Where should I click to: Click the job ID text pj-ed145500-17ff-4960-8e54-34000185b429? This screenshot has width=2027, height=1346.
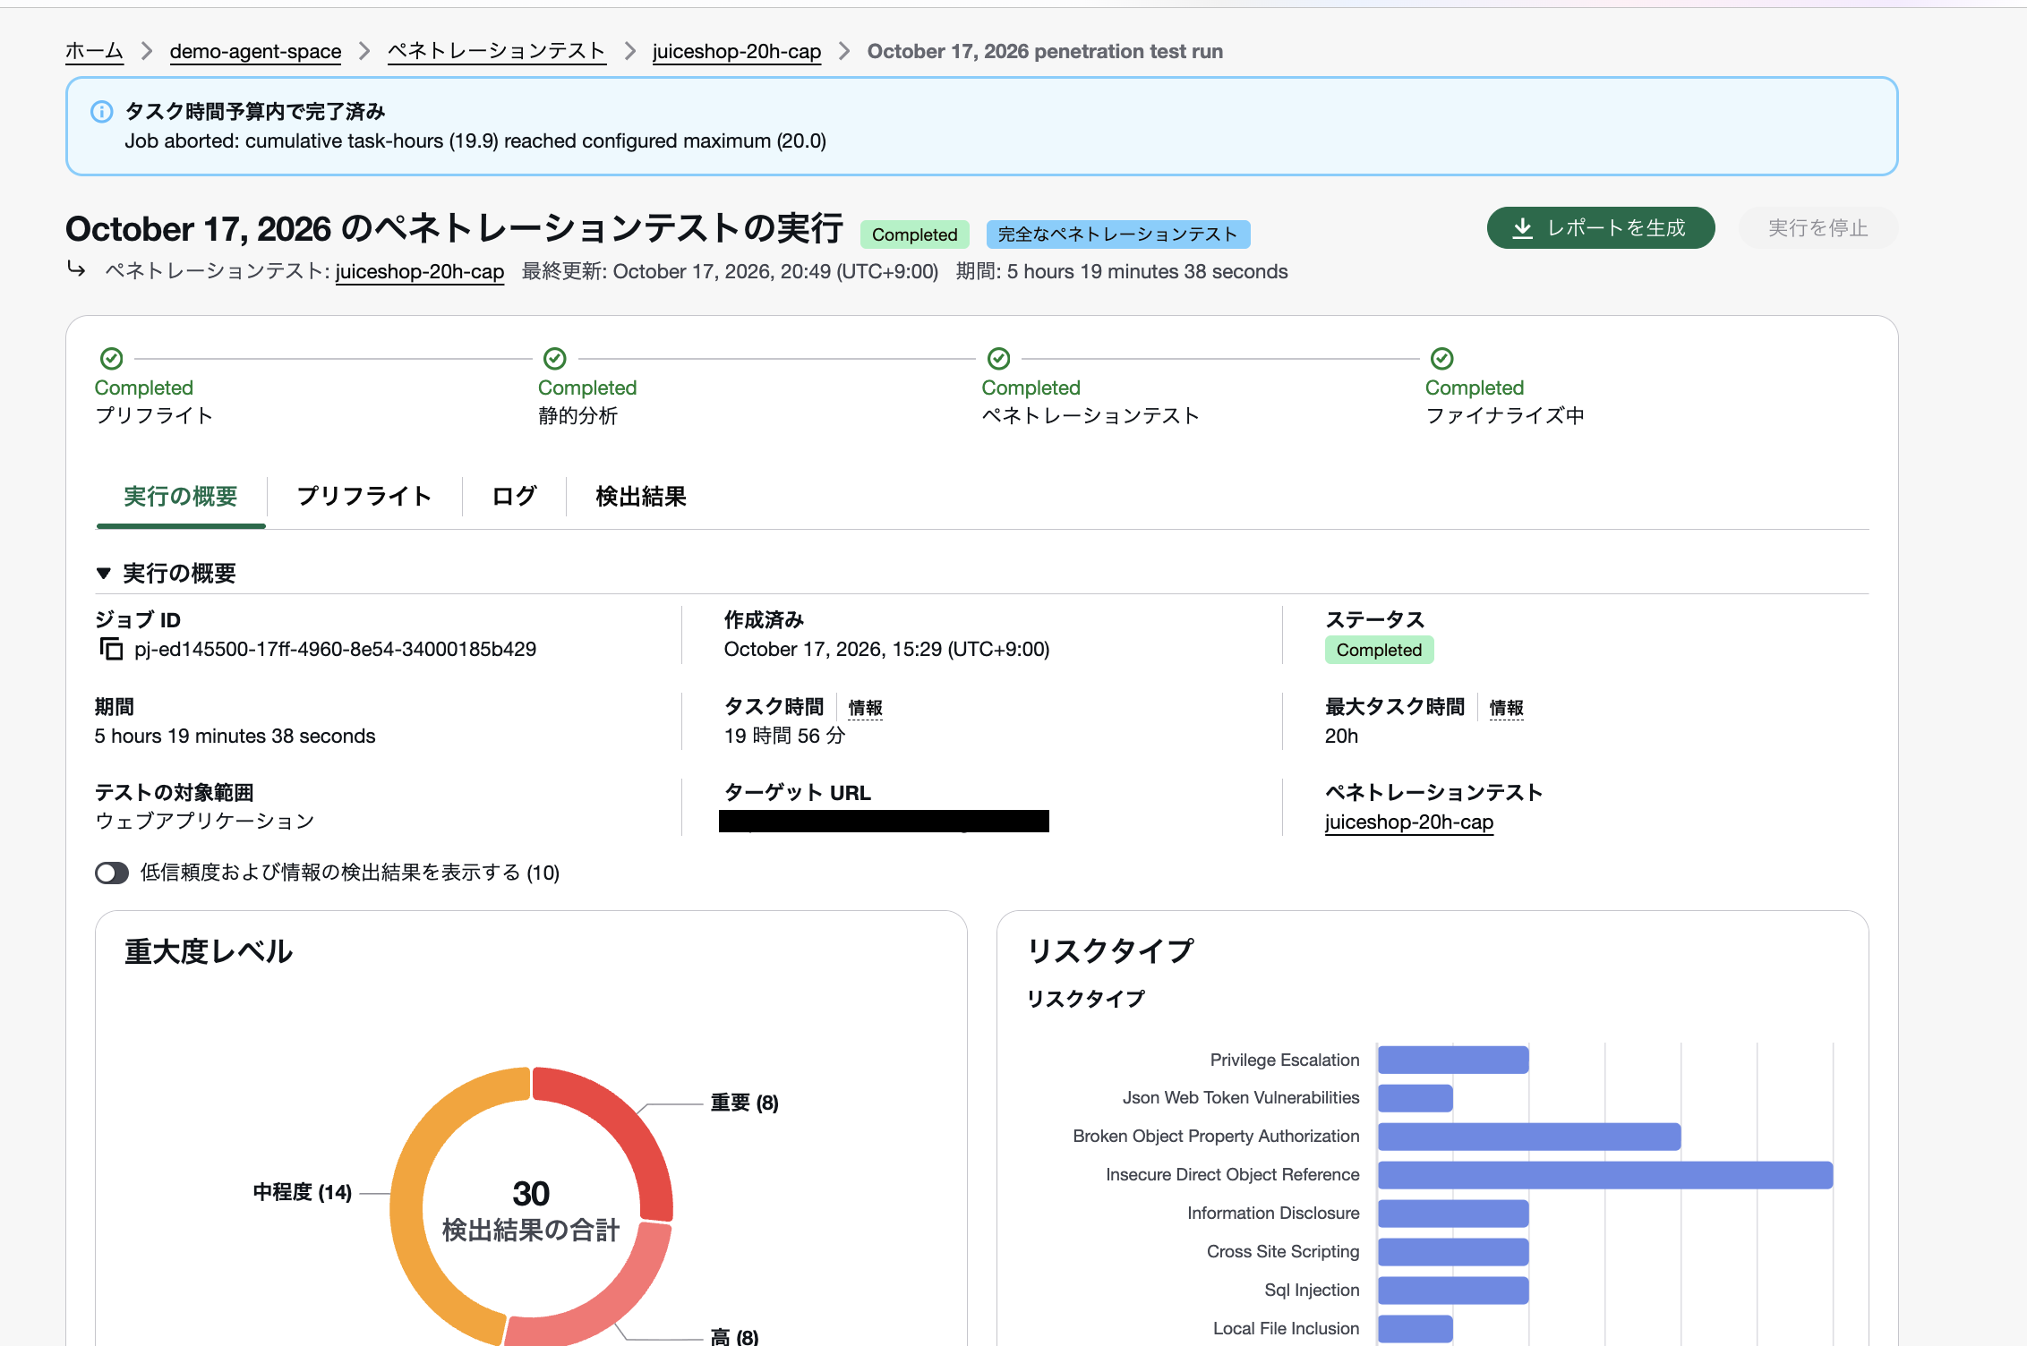(x=336, y=649)
